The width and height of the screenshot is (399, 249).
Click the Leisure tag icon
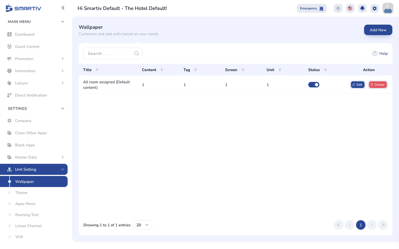pyautogui.click(x=9, y=83)
